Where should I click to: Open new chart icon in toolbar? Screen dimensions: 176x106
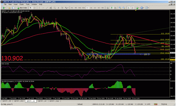click(x=3, y=8)
